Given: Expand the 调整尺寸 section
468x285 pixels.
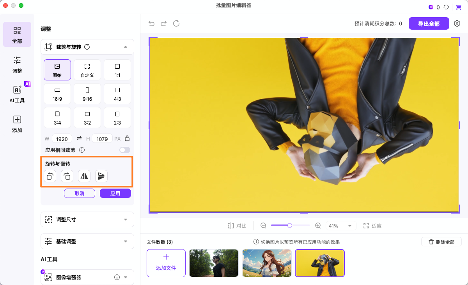Looking at the screenshot, I should (87, 219).
